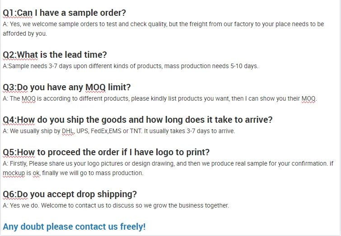Click the blue 'Any doubt please contact us freely!' text

(x=74, y=227)
